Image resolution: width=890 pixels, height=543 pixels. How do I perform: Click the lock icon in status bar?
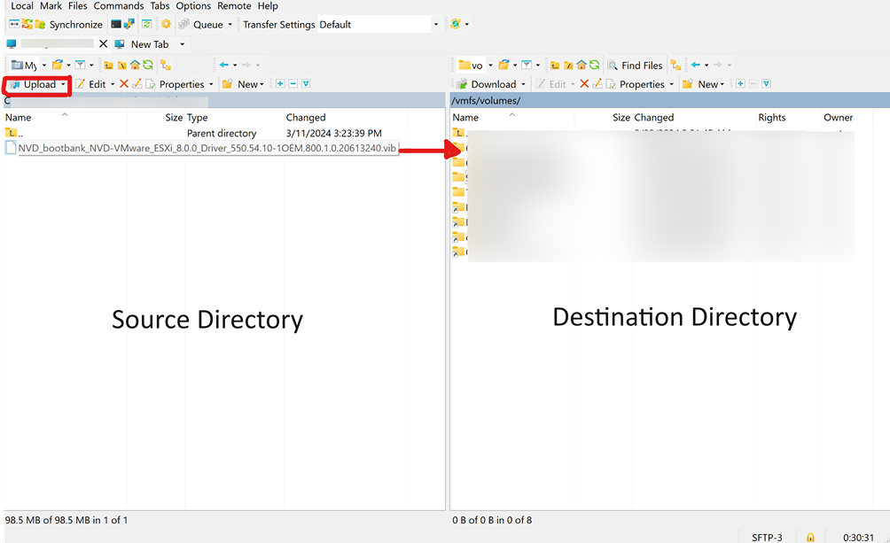[810, 537]
